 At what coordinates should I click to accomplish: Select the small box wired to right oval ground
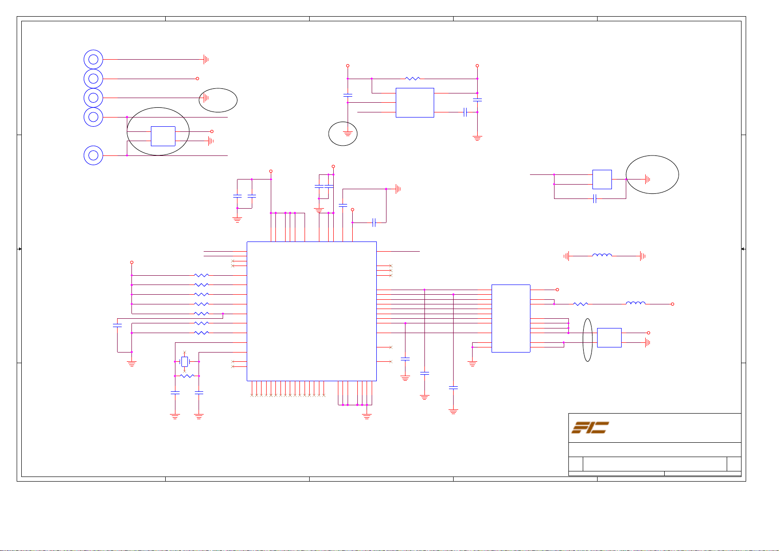pyautogui.click(x=602, y=180)
